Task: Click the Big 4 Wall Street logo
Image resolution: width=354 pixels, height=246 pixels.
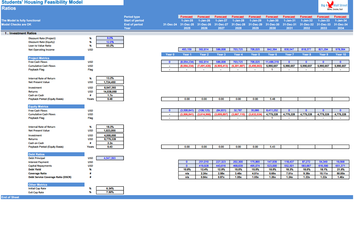Action: point(334,6)
